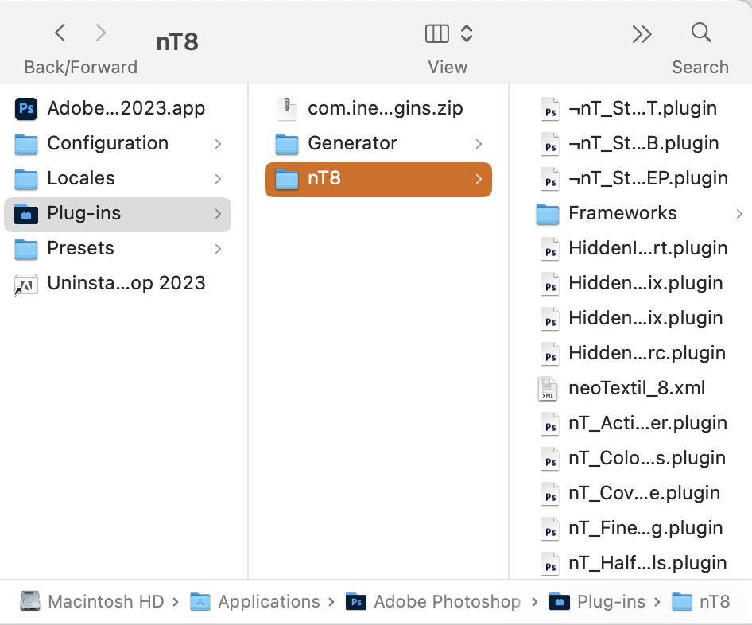Select the Uninsta…op 2023 name
This screenshot has width=752, height=625.
[126, 283]
